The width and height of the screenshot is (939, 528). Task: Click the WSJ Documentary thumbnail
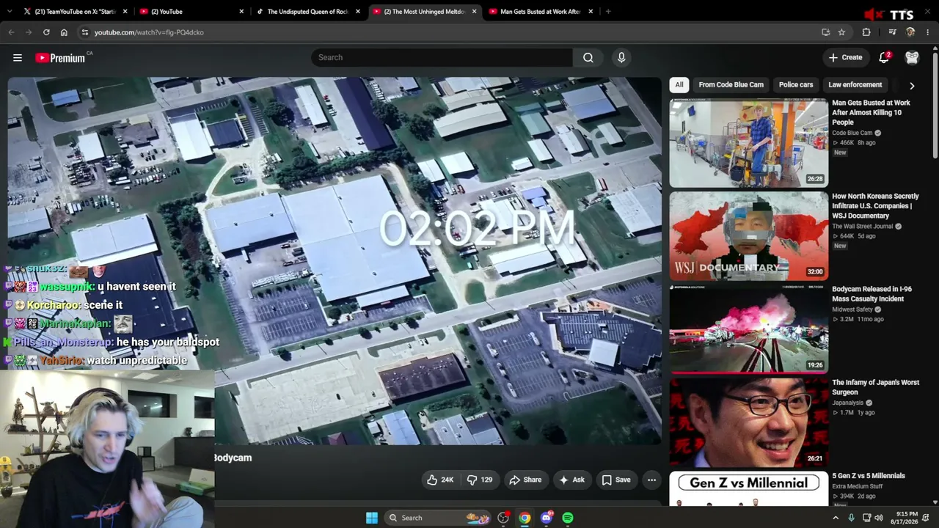(x=748, y=236)
